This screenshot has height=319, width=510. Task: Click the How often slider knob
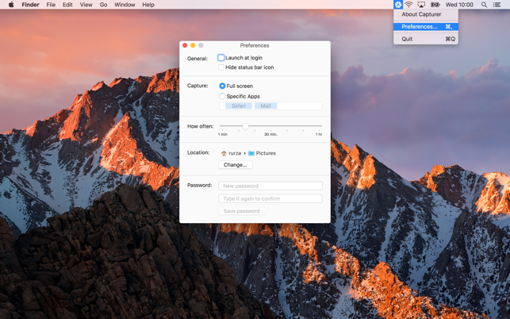coord(245,126)
